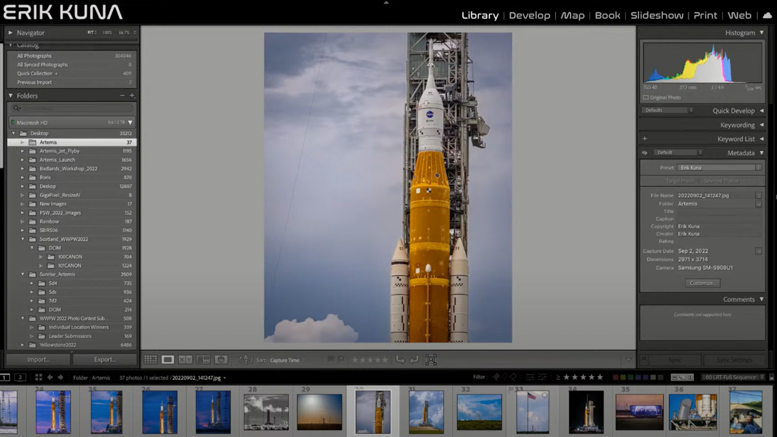
Task: Toggle the eye icon in Metadata panel header
Action: click(x=644, y=153)
